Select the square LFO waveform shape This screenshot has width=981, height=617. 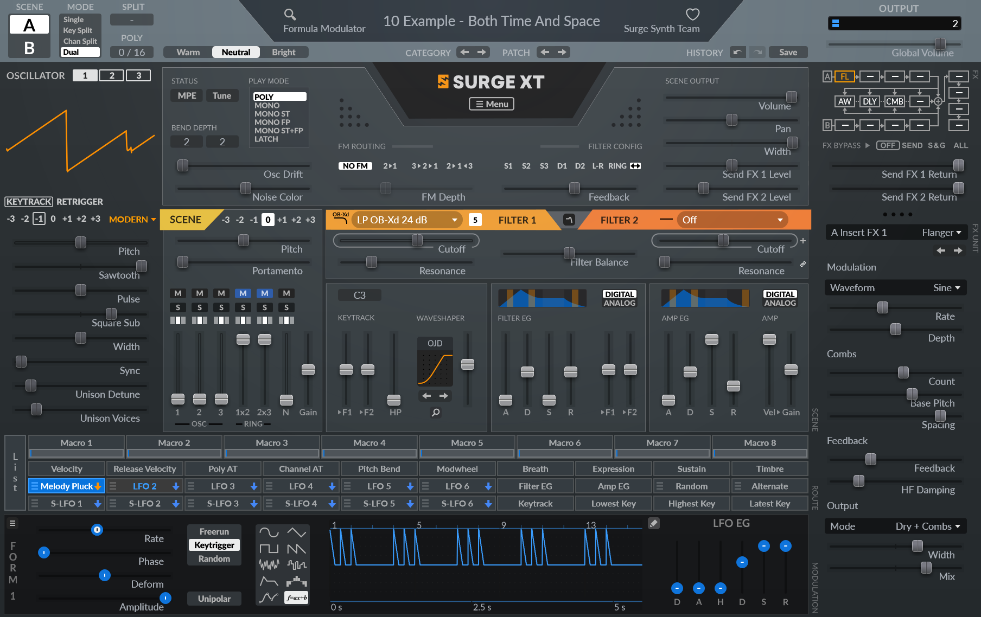[269, 549]
